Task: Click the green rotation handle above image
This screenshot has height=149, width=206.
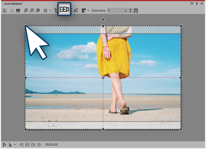Action: click(x=103, y=19)
